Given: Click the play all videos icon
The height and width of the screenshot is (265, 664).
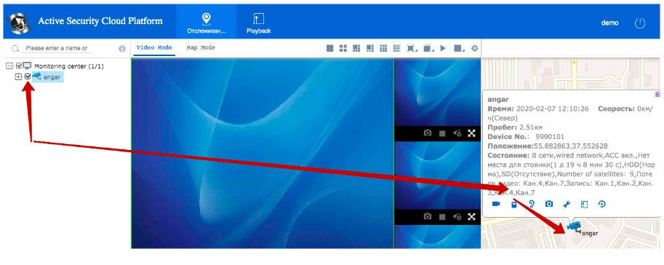Looking at the screenshot, I should [443, 48].
